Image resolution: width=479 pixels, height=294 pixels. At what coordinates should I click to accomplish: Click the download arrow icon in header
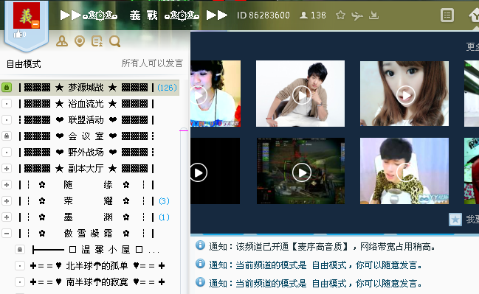point(373,15)
